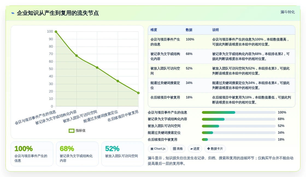Click table cell 能通过关键词搜索定位

[x=165, y=85]
